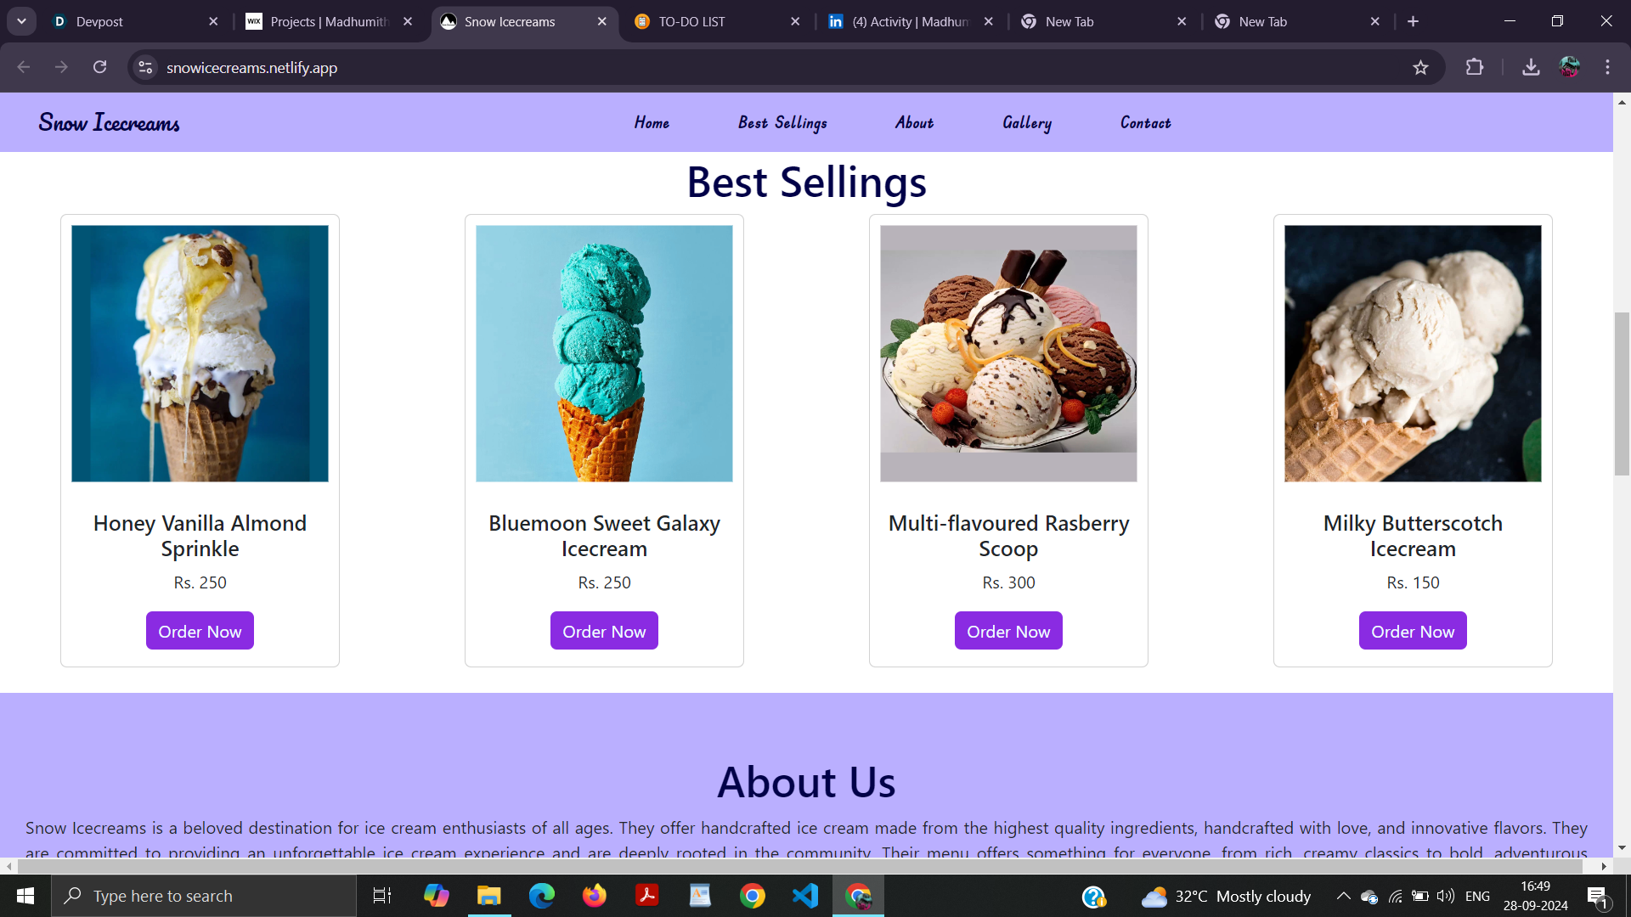Go to the Contact navigation link
This screenshot has height=917, width=1631.
1145,123
